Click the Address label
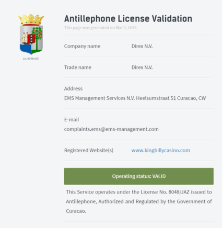 point(73,88)
